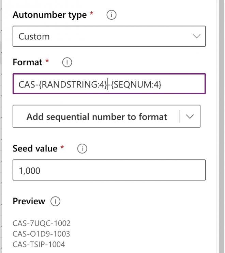
Task: Expand the split-button arrow beside Add sequential number
Action: click(x=190, y=116)
